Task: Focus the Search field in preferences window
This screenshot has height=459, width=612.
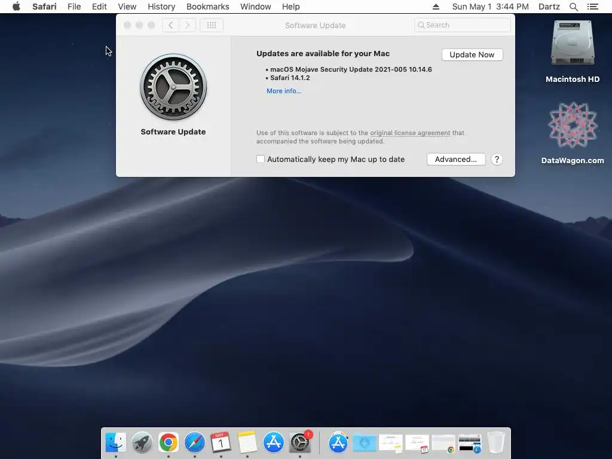Action: click(x=462, y=25)
